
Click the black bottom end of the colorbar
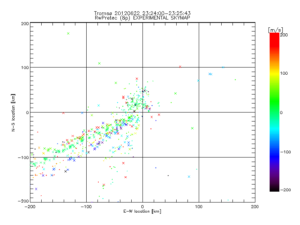tap(274, 189)
